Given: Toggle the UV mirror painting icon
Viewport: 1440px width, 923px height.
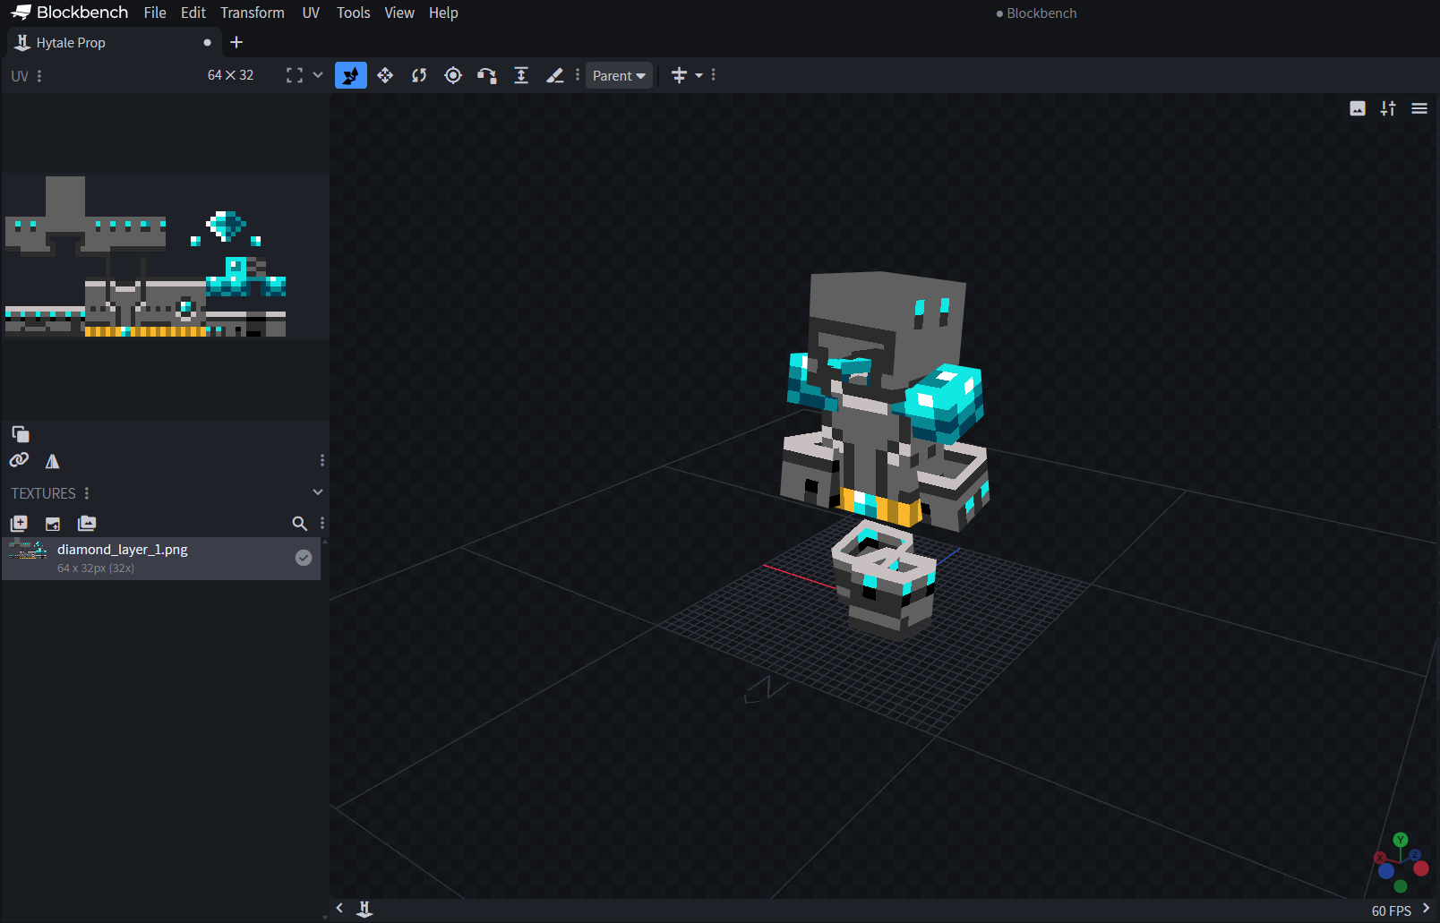Looking at the screenshot, I should pyautogui.click(x=53, y=461).
